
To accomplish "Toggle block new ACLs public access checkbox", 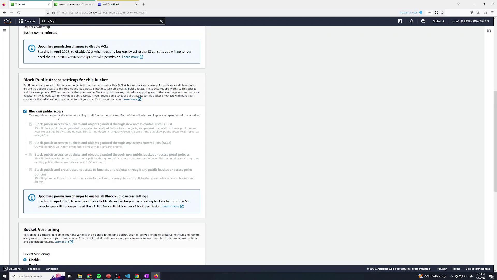I will click(31, 124).
